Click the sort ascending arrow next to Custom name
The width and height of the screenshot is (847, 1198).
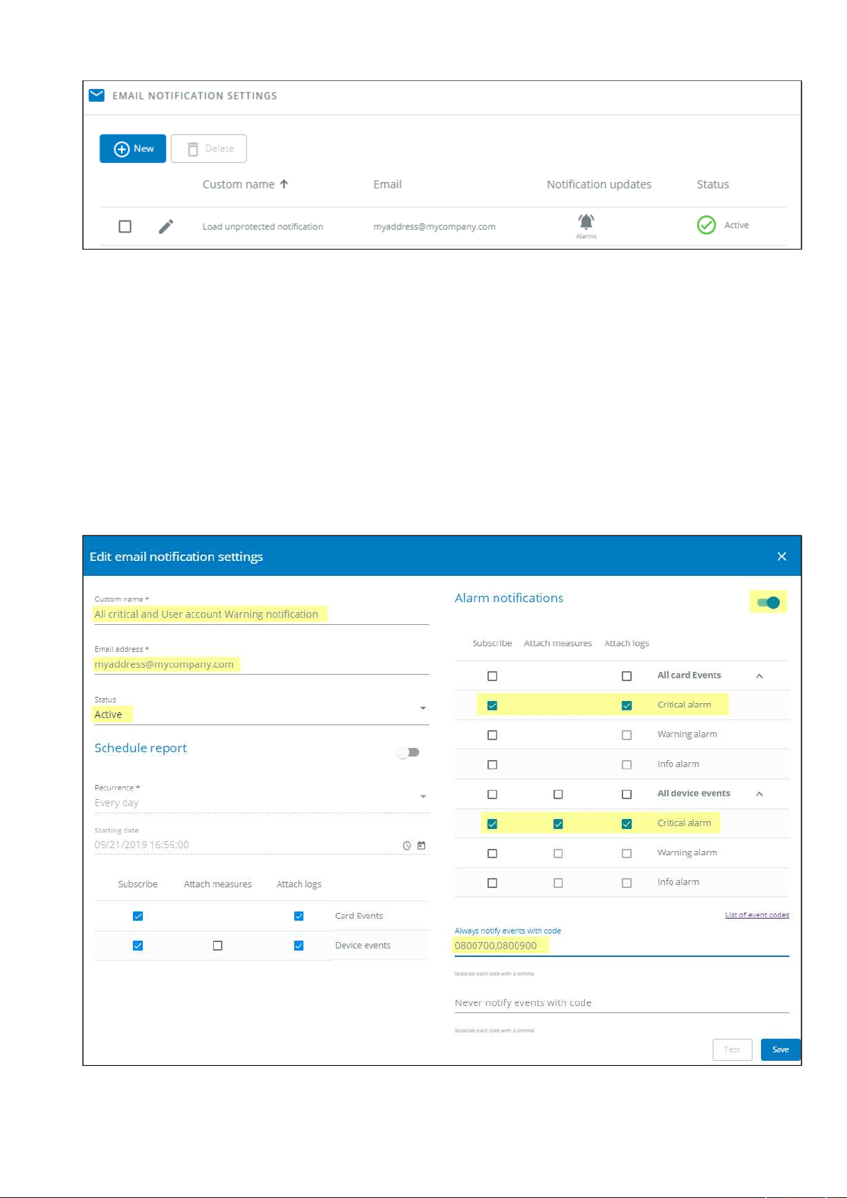pyautogui.click(x=284, y=184)
